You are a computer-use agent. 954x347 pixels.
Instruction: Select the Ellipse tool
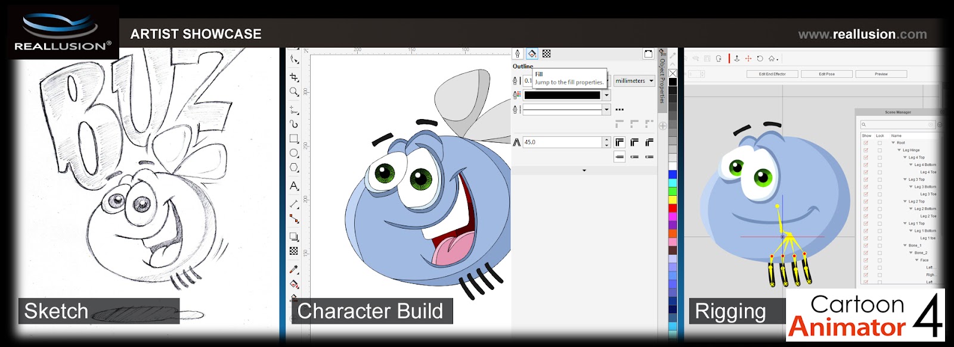click(x=294, y=153)
